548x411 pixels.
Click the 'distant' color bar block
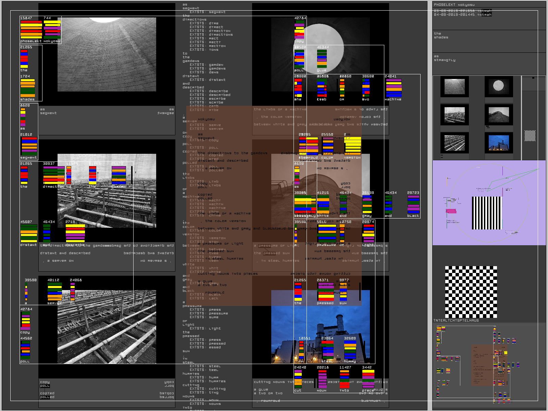(x=29, y=234)
